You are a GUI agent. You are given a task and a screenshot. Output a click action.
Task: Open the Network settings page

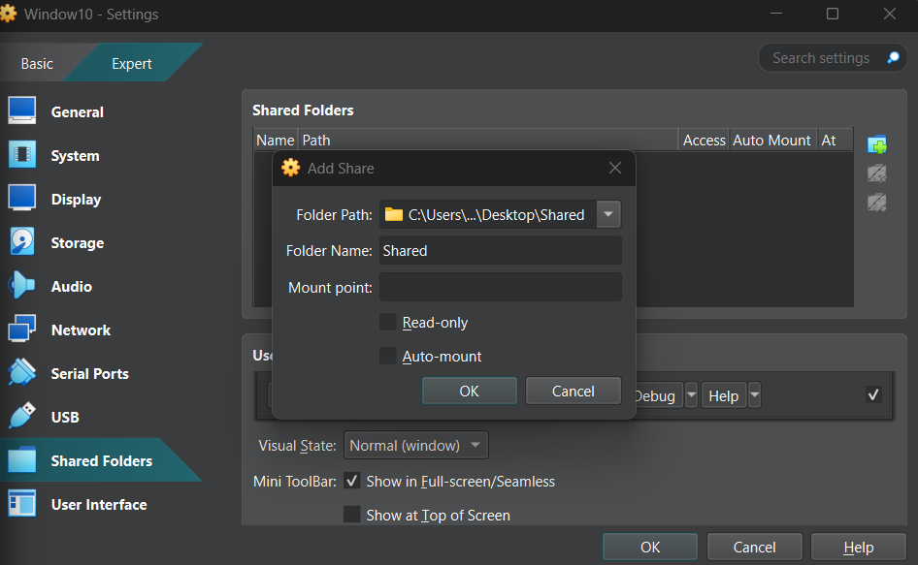(81, 330)
